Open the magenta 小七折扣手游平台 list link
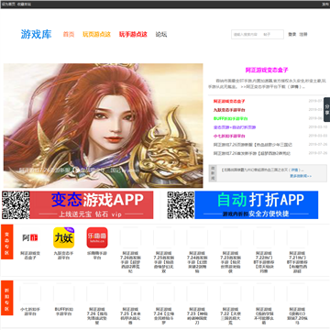 point(229,136)
